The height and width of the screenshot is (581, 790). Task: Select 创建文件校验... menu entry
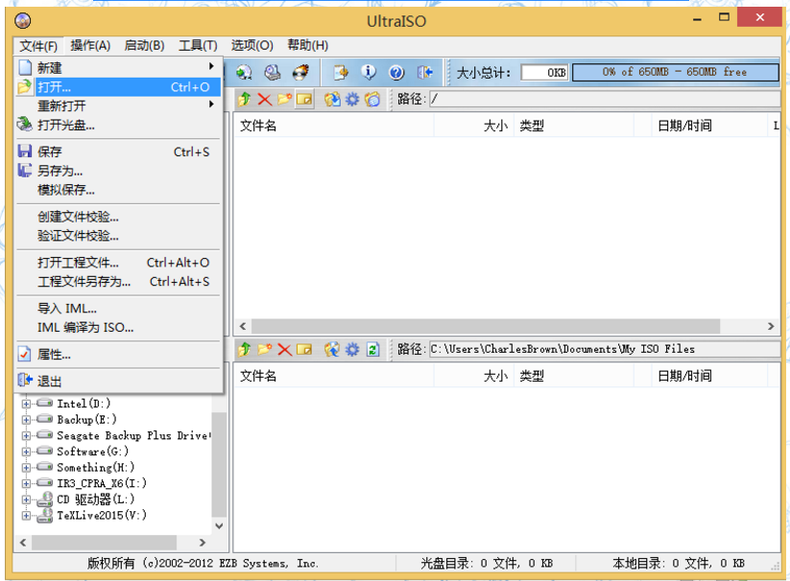118,217
